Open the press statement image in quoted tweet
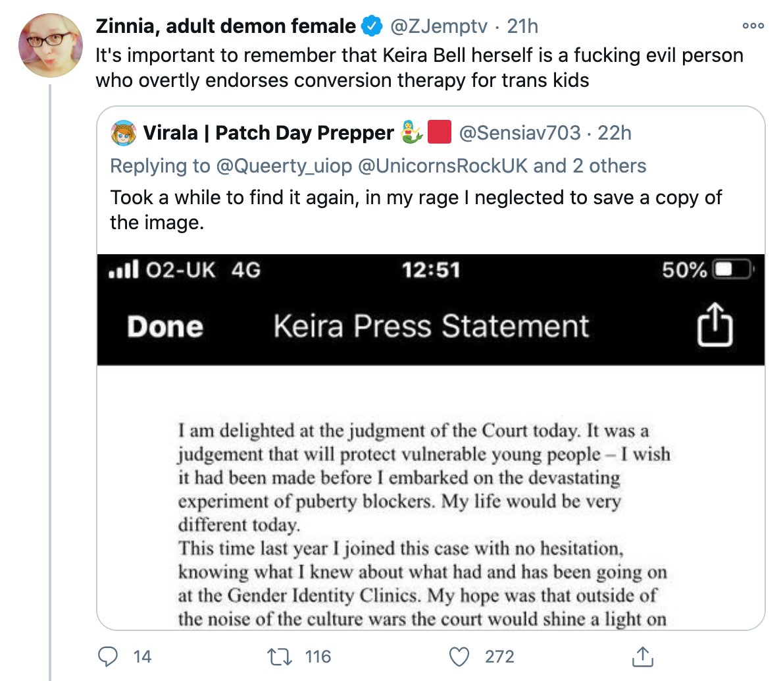783x681 pixels. (431, 441)
